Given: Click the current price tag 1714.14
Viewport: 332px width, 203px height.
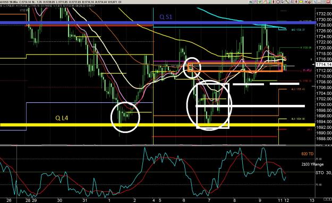Looking at the screenshot, I should click(324, 65).
